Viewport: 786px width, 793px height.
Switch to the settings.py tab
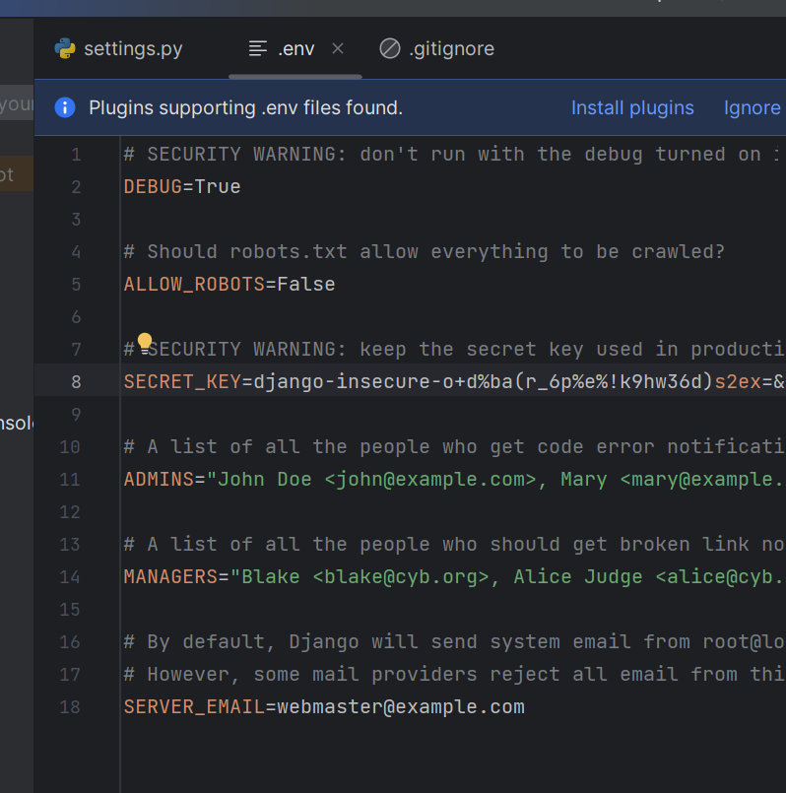[x=119, y=49]
